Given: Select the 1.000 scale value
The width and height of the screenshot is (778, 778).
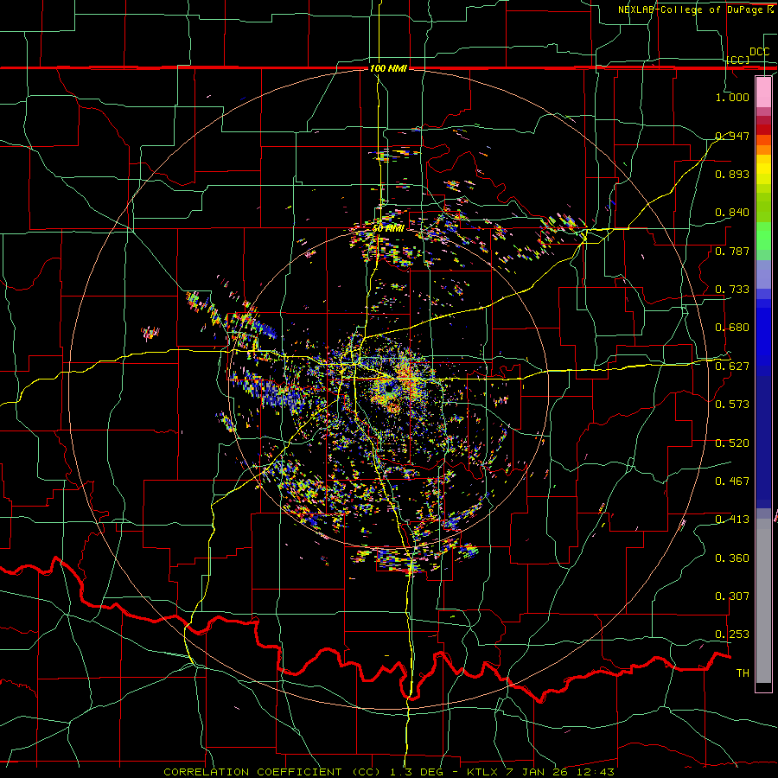Looking at the screenshot, I should (x=732, y=97).
